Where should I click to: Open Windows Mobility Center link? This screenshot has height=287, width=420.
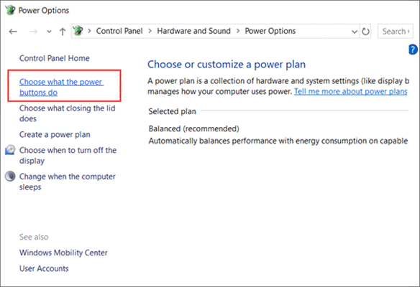pyautogui.click(x=63, y=253)
